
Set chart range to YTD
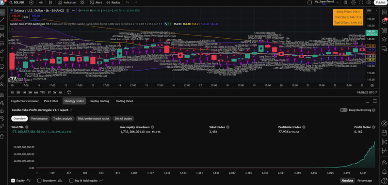pyautogui.click(x=43, y=92)
